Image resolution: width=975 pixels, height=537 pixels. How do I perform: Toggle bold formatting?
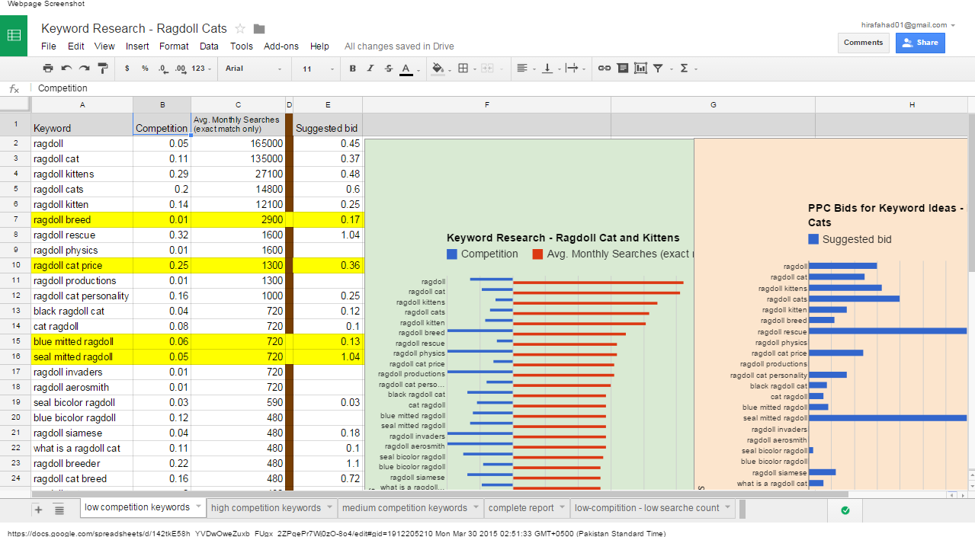(352, 69)
